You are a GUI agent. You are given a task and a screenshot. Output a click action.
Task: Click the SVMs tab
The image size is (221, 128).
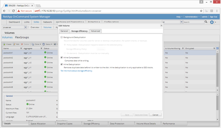(x=36, y=22)
